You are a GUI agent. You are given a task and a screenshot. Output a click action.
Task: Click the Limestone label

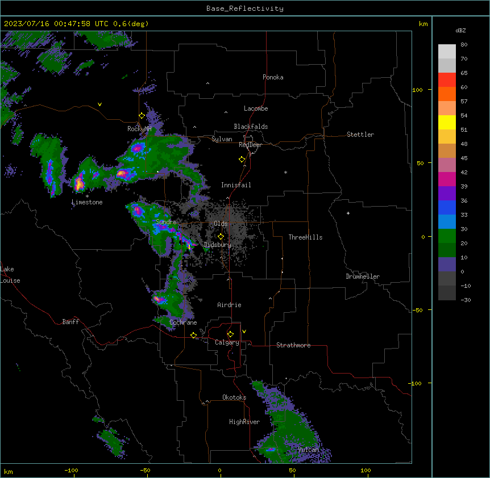(87, 202)
